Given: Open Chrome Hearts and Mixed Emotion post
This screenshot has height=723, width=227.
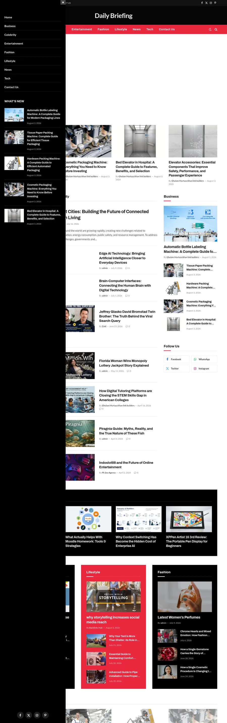Looking at the screenshot, I should pos(196,633).
